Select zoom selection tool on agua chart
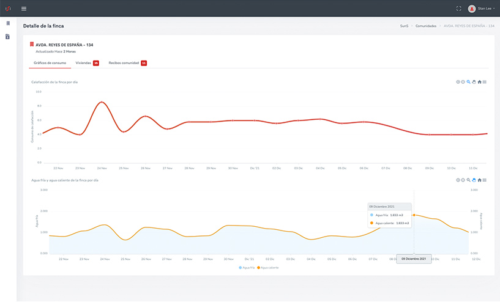Viewport: 500px width, 302px height. pyautogui.click(x=468, y=180)
